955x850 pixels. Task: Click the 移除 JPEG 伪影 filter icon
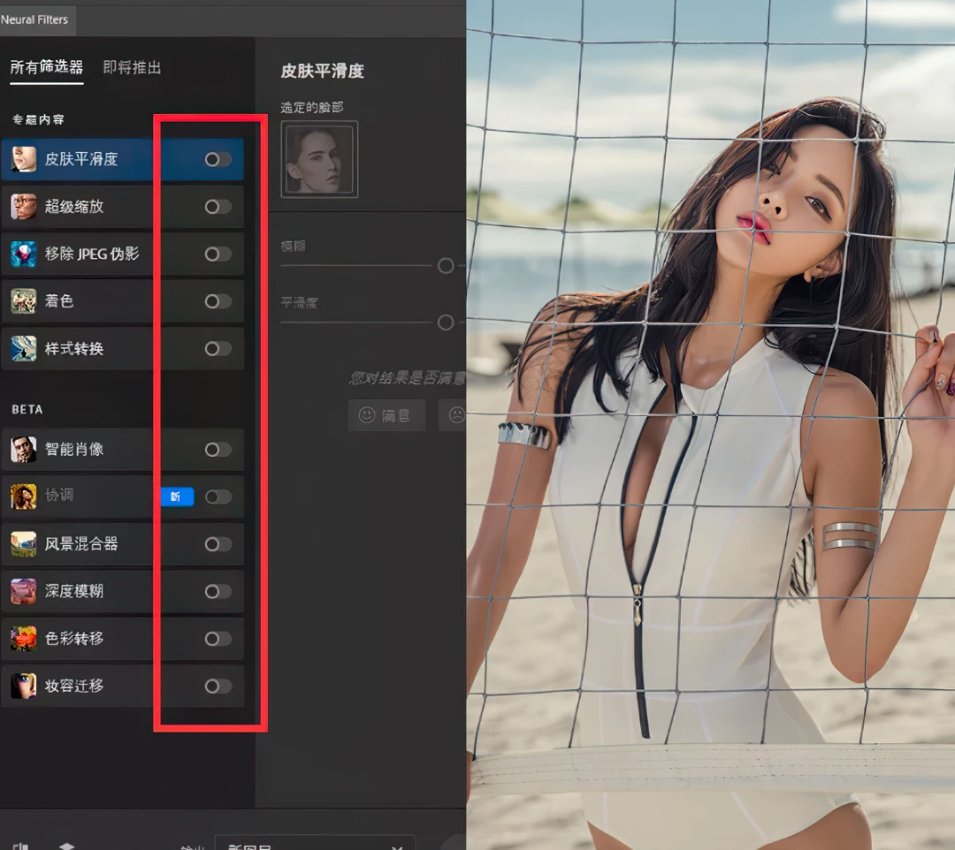[x=23, y=254]
